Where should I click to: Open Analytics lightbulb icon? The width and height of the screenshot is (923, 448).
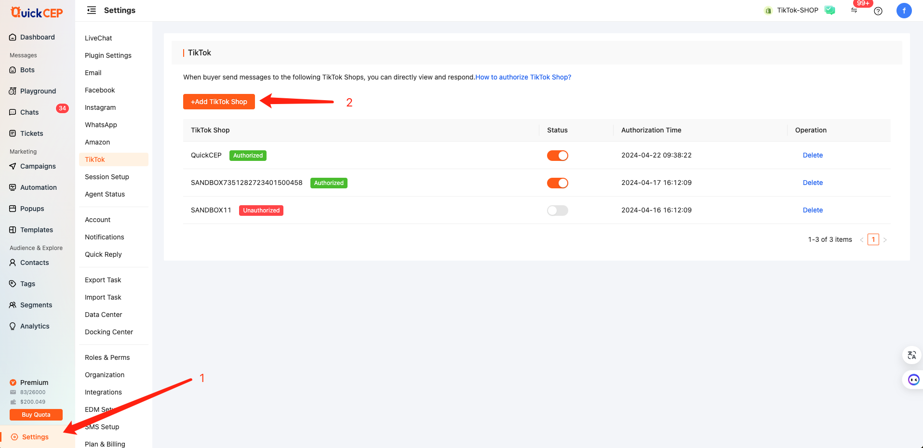point(13,326)
